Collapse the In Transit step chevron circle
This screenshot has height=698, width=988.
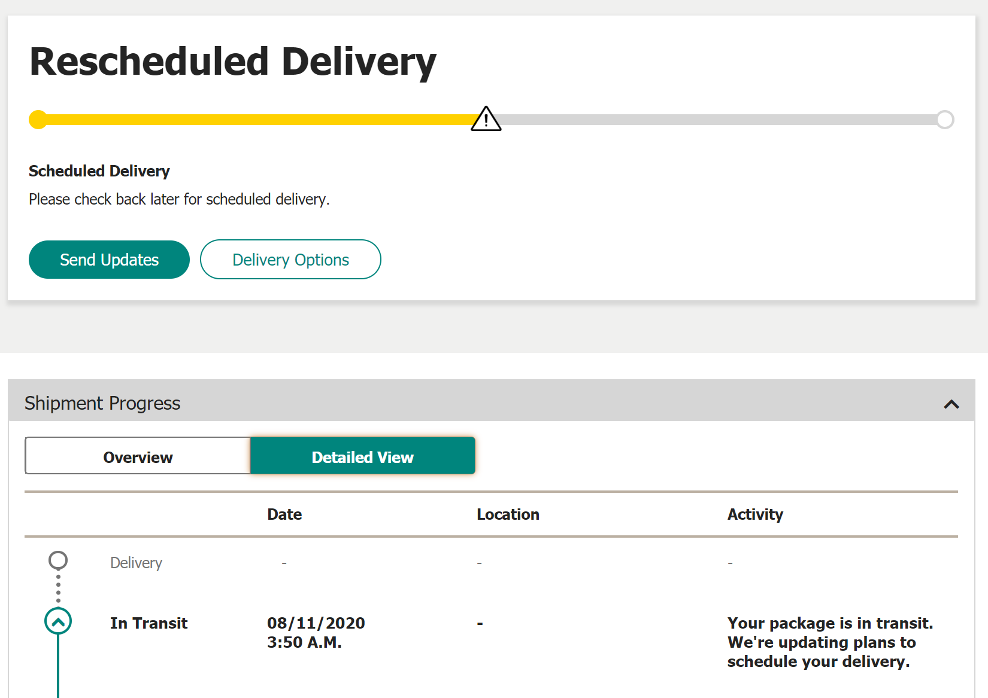coord(58,621)
